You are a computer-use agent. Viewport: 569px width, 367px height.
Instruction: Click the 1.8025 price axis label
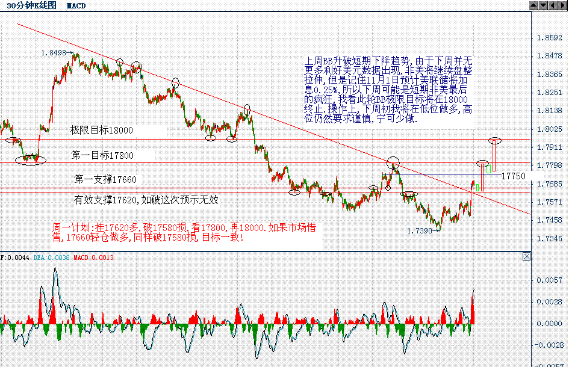point(549,129)
